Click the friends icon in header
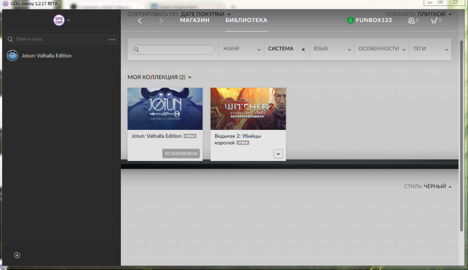This screenshot has height=270, width=468. tap(412, 20)
